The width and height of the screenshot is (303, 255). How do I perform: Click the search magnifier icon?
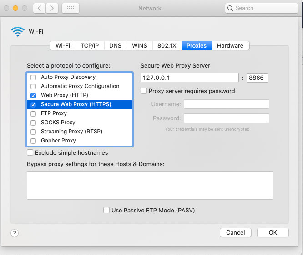(231, 8)
